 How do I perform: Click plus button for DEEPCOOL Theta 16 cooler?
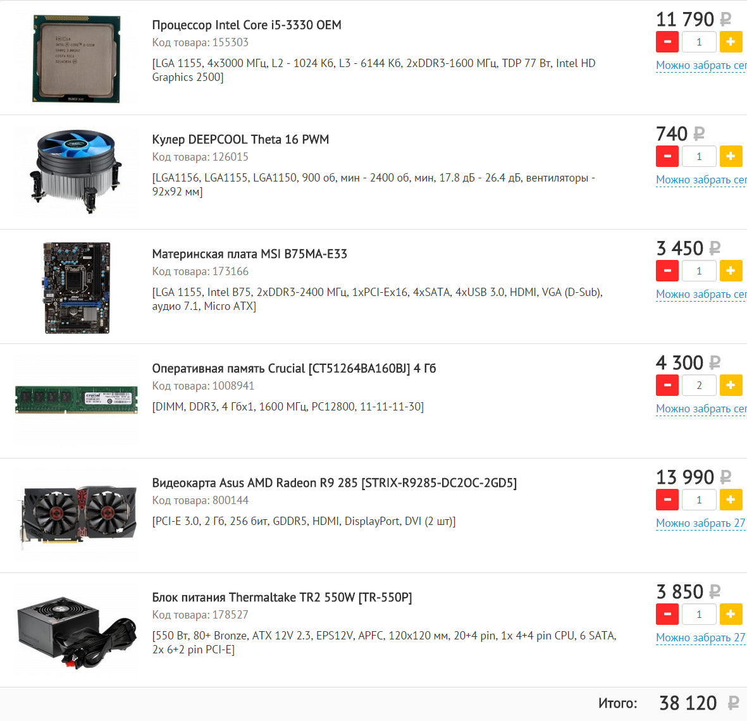pos(731,156)
